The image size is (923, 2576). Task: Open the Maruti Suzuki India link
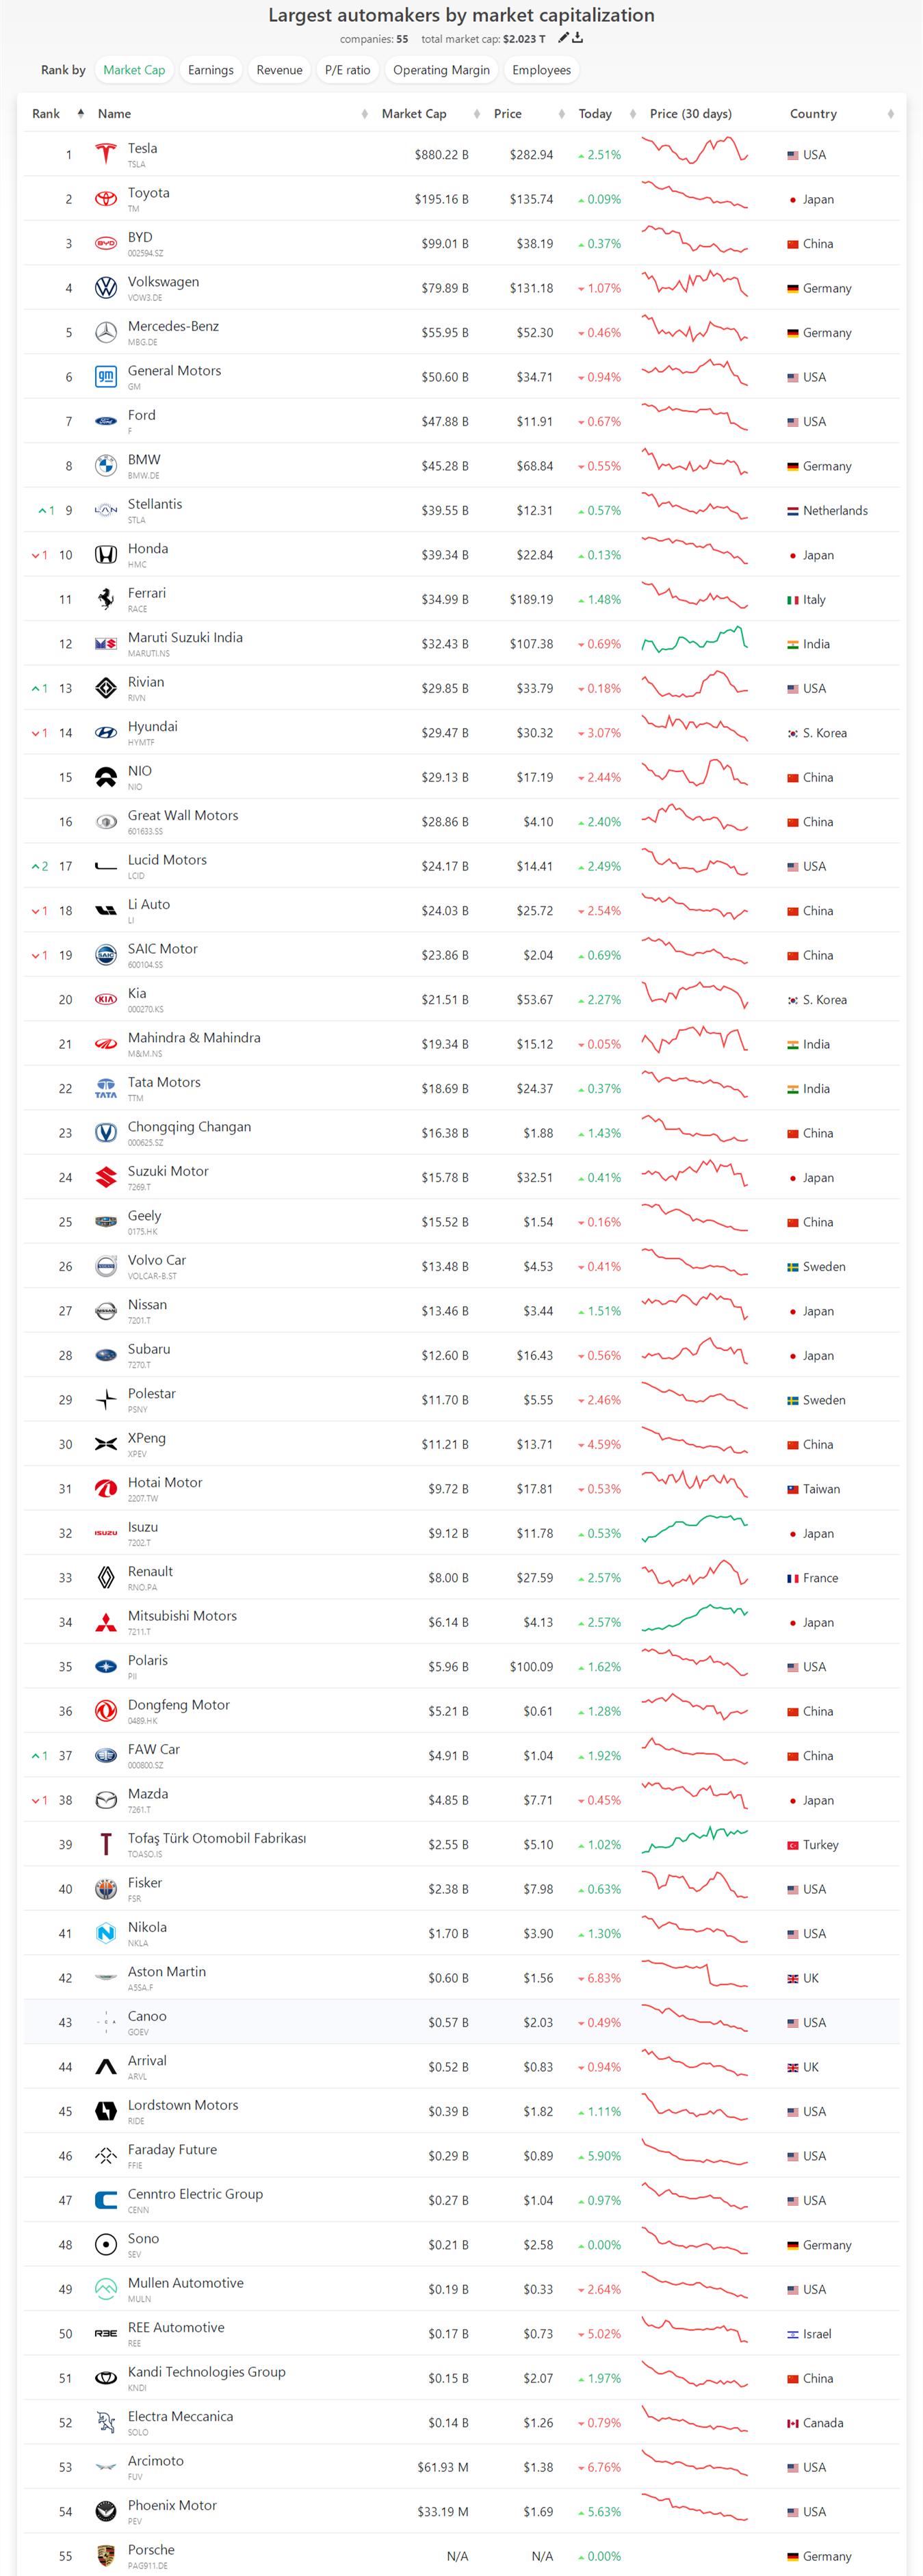[x=185, y=637]
